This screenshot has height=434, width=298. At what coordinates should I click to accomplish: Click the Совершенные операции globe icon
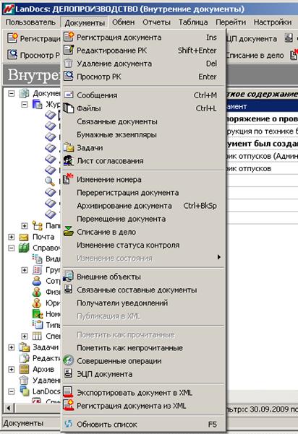point(69,360)
